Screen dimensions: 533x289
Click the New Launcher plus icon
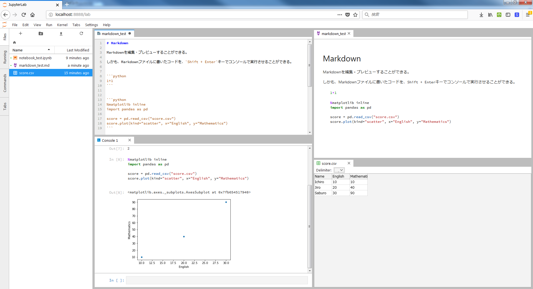(x=20, y=33)
